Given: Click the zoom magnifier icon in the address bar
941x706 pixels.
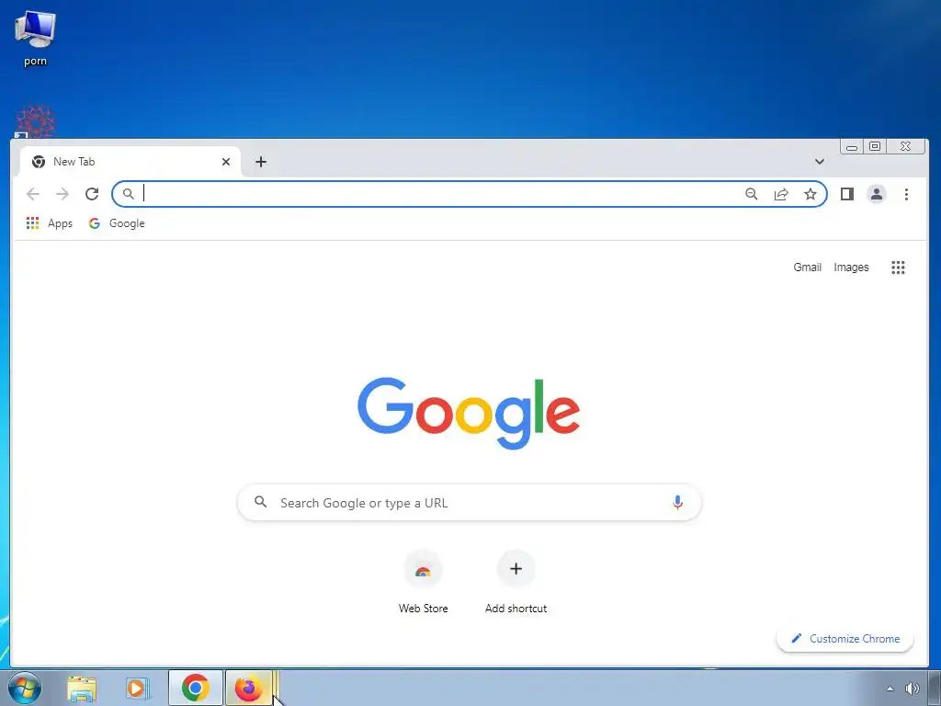Looking at the screenshot, I should [x=752, y=194].
